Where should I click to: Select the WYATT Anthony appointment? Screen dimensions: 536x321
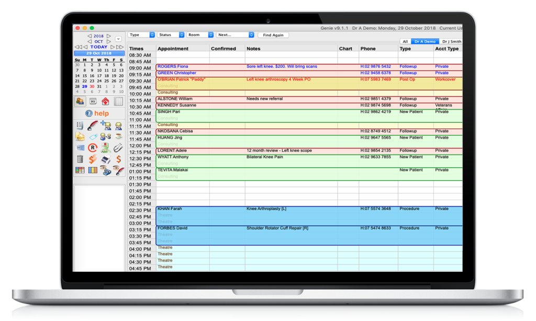pyautogui.click(x=309, y=160)
